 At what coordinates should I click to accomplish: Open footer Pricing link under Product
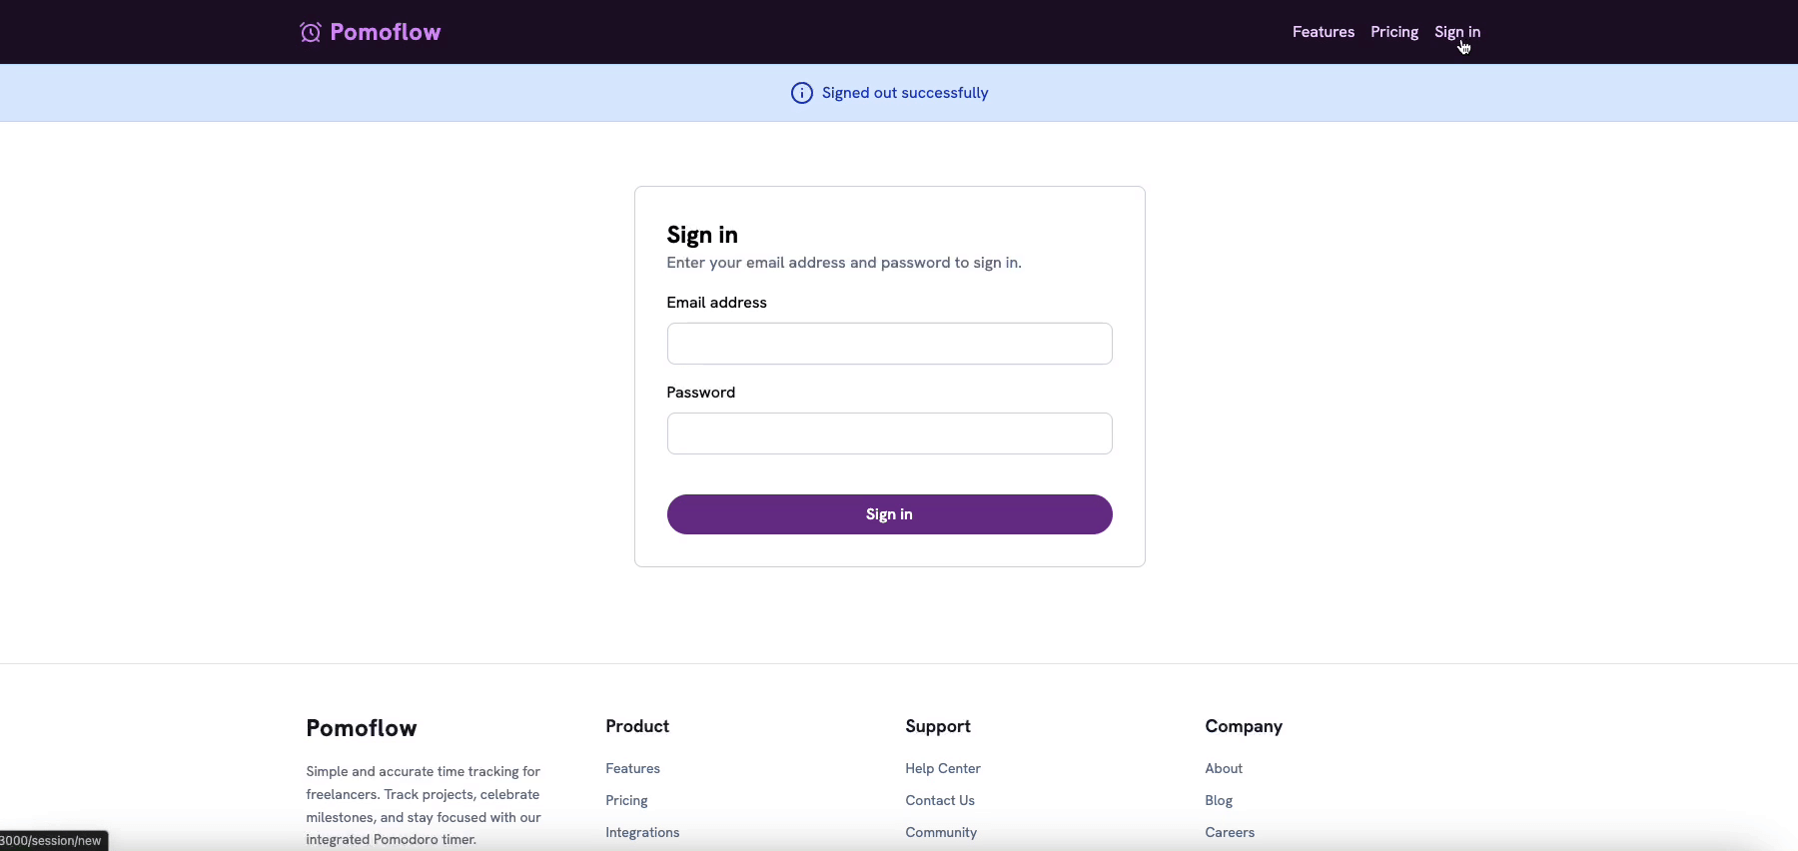coord(626,800)
